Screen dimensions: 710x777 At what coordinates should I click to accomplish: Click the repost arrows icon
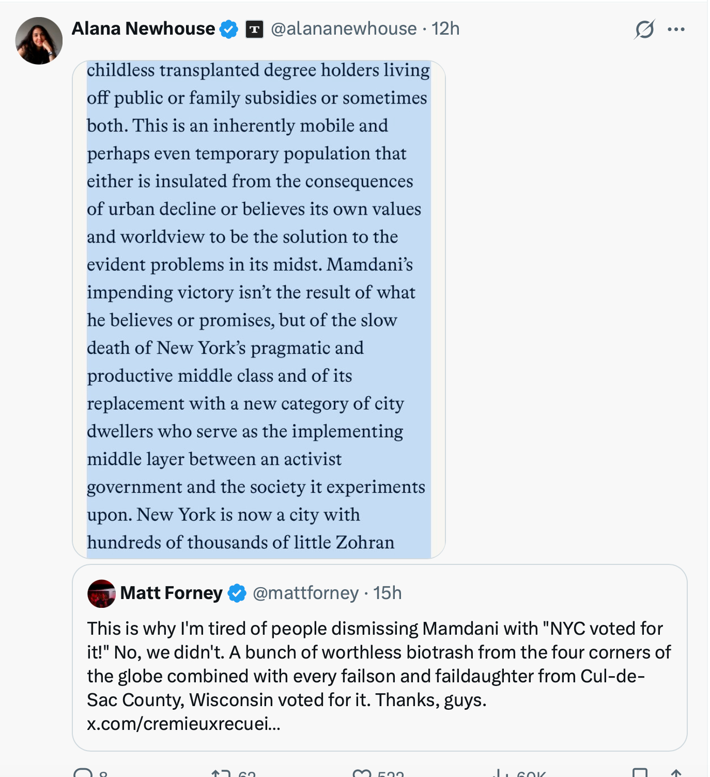tap(221, 773)
